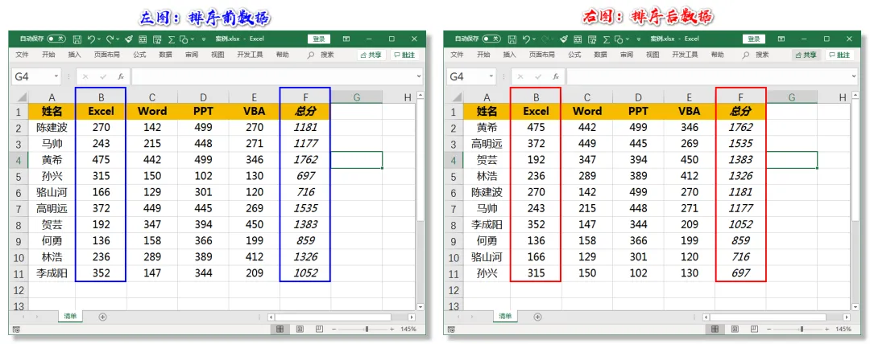Click macro record icon in left window status bar
The width and height of the screenshot is (870, 344).
pyautogui.click(x=15, y=329)
